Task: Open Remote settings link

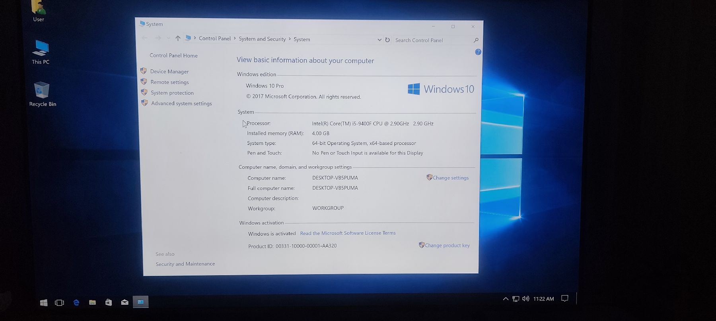Action: point(169,82)
